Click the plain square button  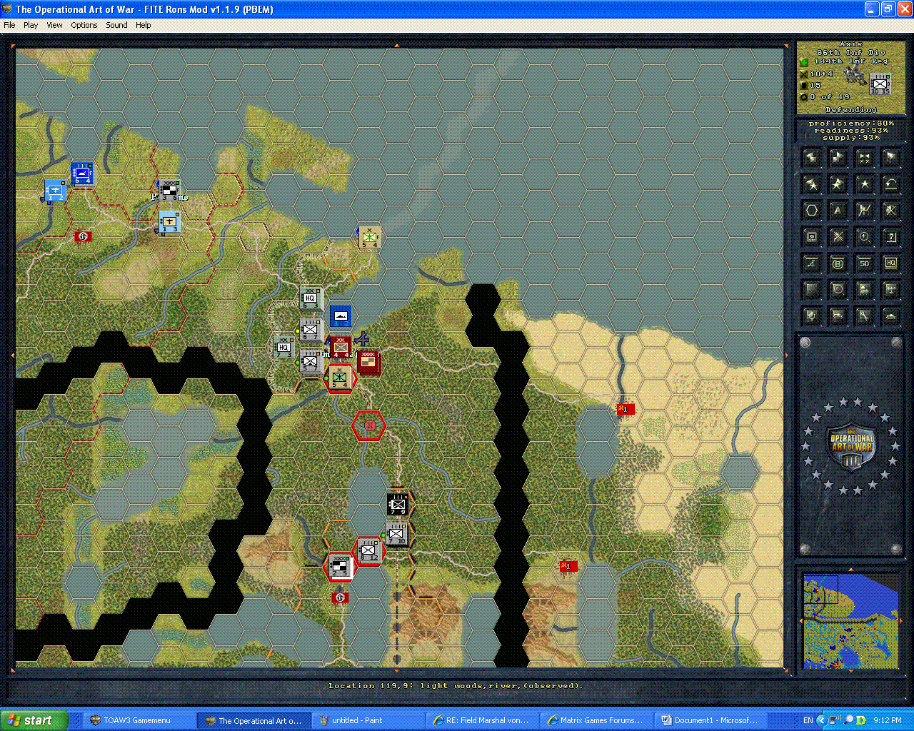pyautogui.click(x=812, y=290)
